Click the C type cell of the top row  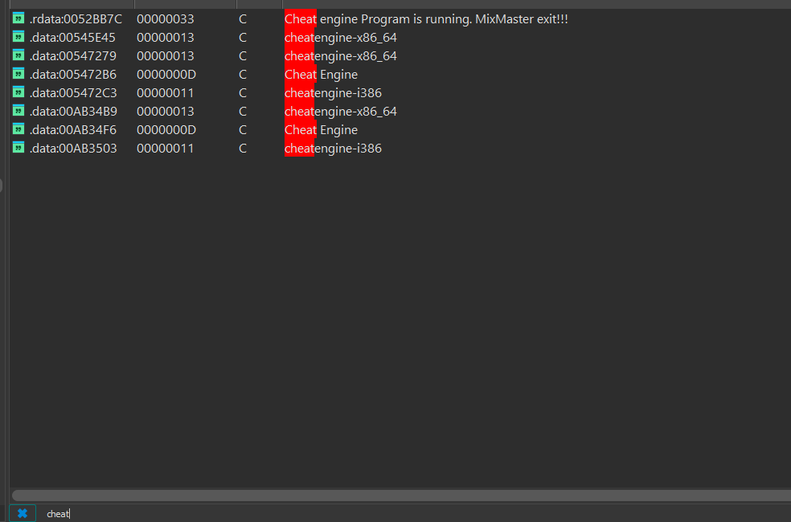242,18
